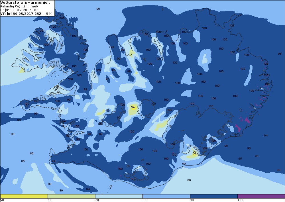This screenshot has width=285, height=202.
Task: Select the dark blue 90–100 legend swatch
Action: tap(214, 196)
